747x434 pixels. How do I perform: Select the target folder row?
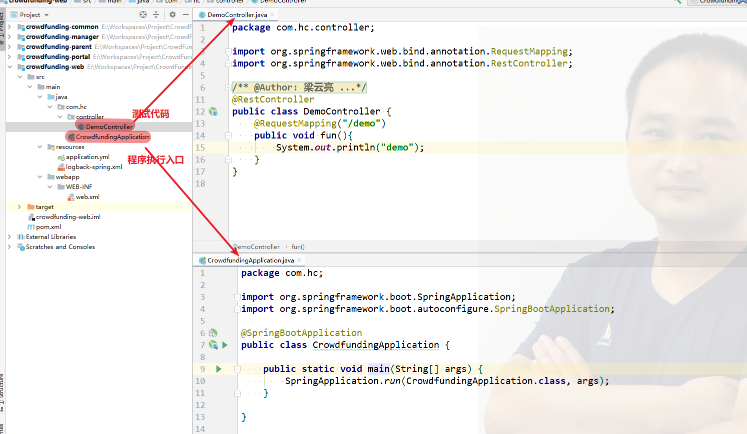tap(99, 207)
